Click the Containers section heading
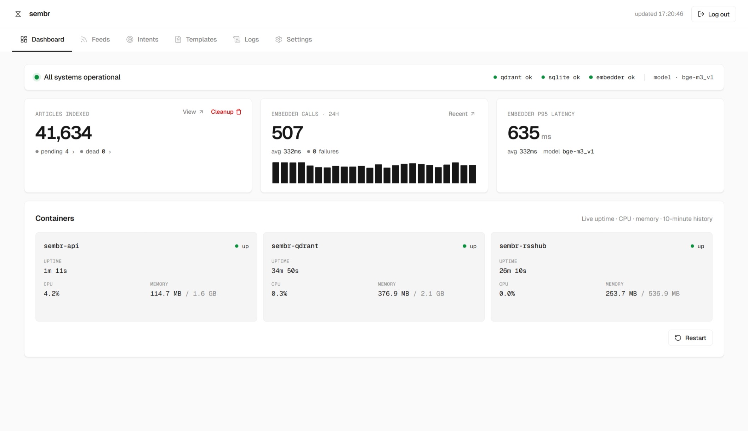The height and width of the screenshot is (431, 748). 55,218
